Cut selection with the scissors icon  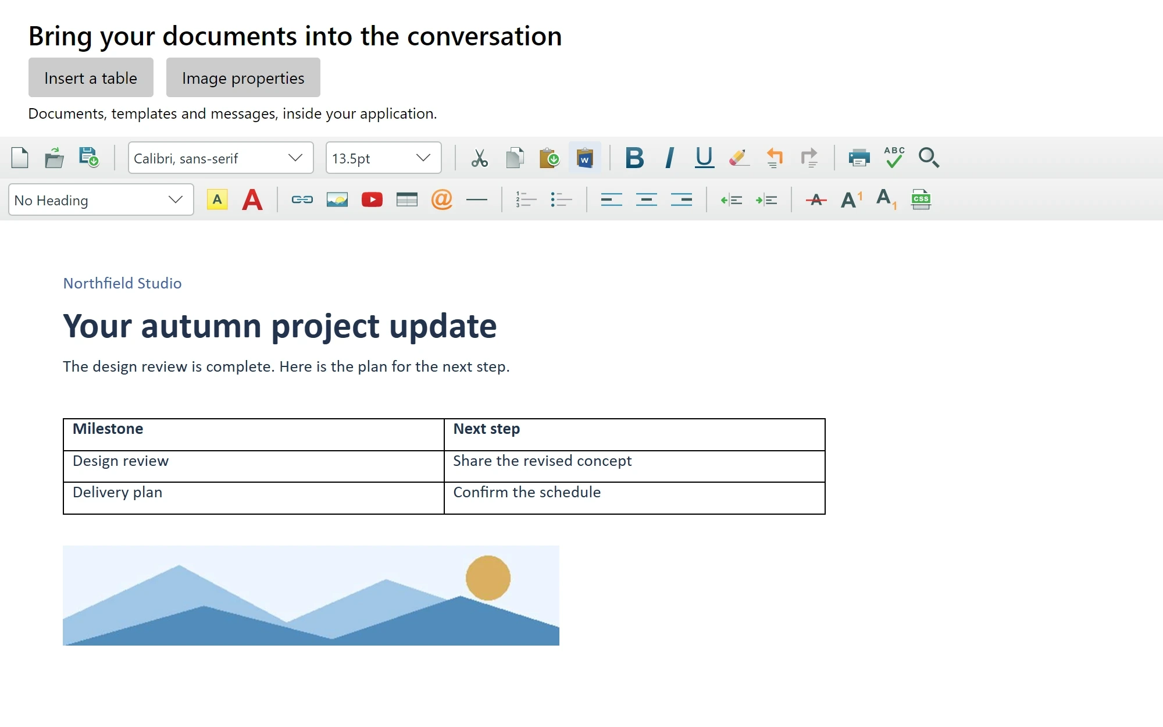tap(479, 158)
